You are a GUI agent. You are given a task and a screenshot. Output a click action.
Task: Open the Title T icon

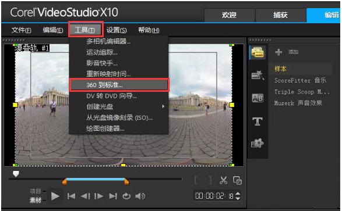pos(258,121)
